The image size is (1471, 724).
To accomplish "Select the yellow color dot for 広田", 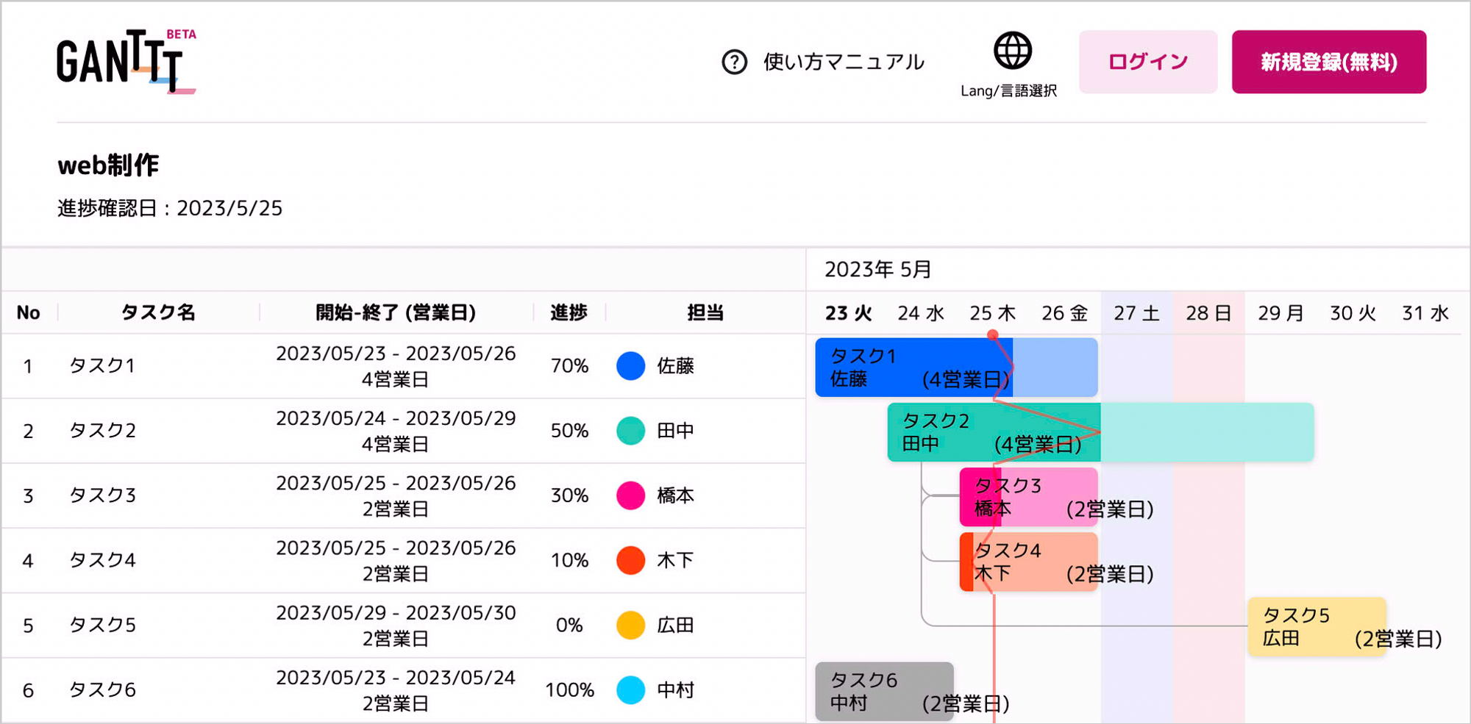I will click(630, 625).
